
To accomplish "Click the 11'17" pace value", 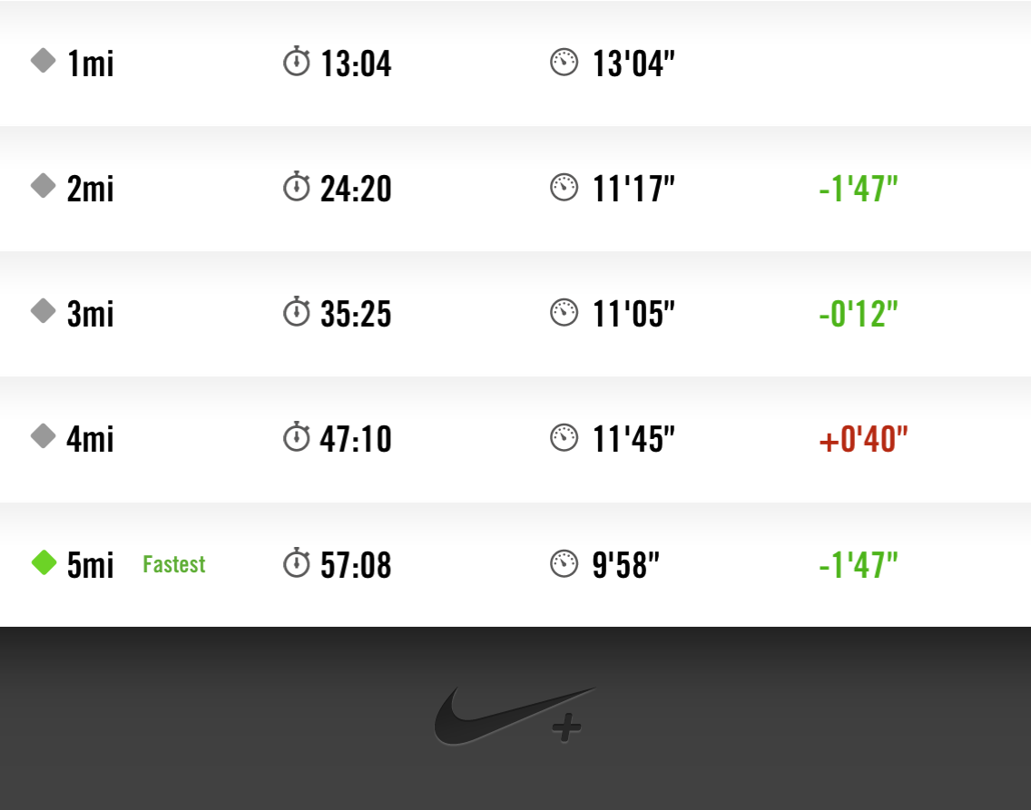I will (x=633, y=189).
